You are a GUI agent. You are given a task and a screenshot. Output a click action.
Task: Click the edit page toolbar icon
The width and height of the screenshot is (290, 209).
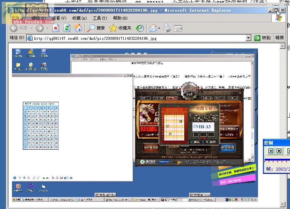(x=178, y=28)
